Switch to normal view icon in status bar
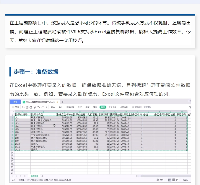The height and width of the screenshot is (185, 200). pos(170,180)
